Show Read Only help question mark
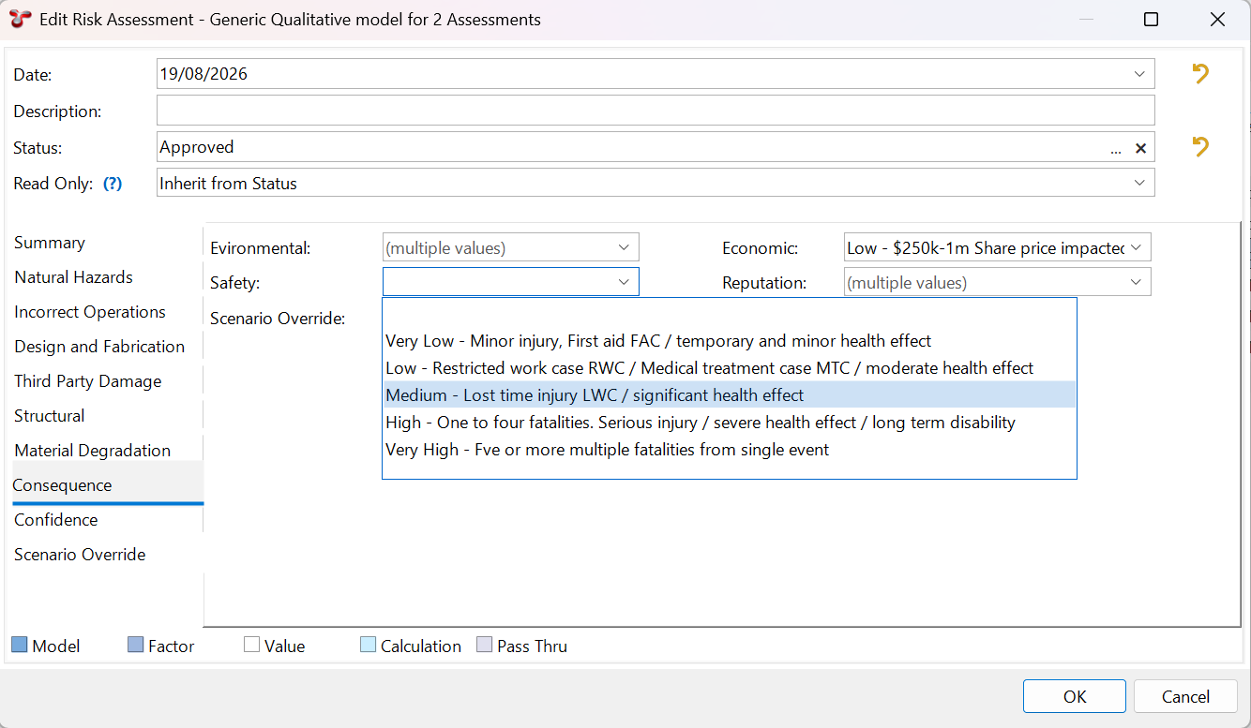This screenshot has width=1251, height=728. click(x=113, y=184)
